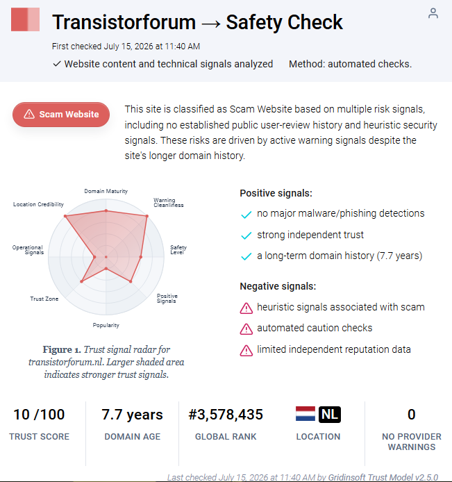Click checkmark beside strong independent trust
452x482 pixels.
click(246, 235)
